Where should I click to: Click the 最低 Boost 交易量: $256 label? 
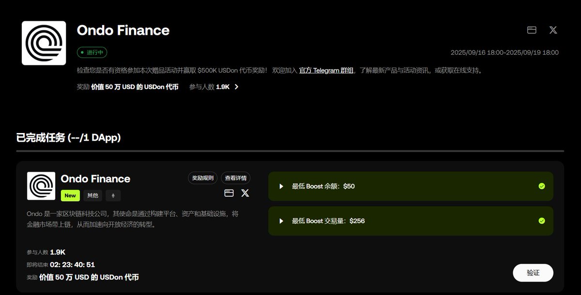328,221
